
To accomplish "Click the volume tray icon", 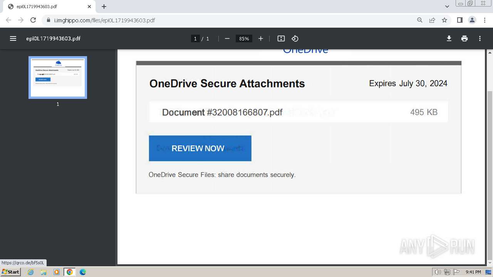I will (438, 272).
